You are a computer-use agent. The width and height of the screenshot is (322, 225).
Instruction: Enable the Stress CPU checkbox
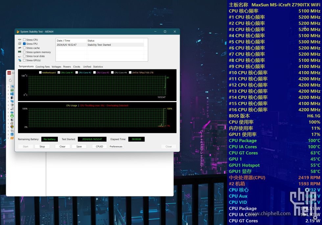24,40
